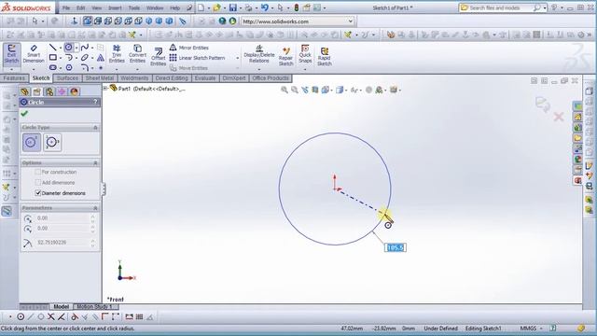Open the Trim Entities dropdown arrow

pos(117,69)
